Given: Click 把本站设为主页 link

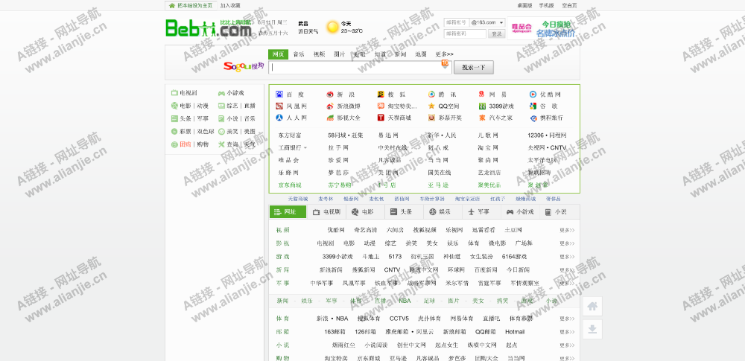Looking at the screenshot, I should (191, 6).
